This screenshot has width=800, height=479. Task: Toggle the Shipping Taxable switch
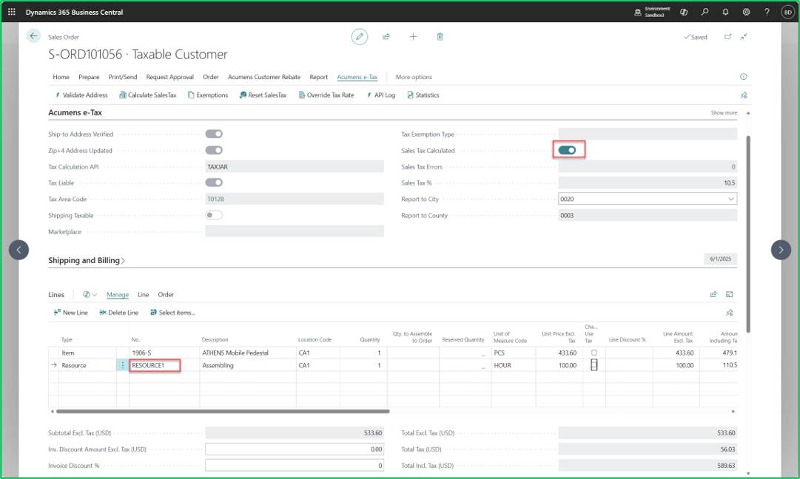click(x=214, y=215)
